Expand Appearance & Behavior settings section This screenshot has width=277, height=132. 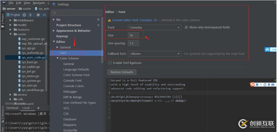click(54, 31)
